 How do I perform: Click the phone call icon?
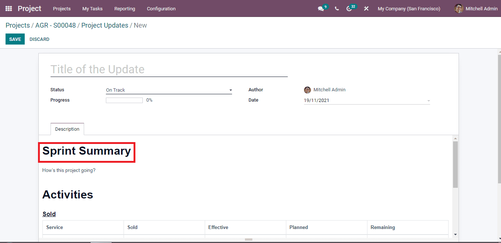tap(336, 8)
